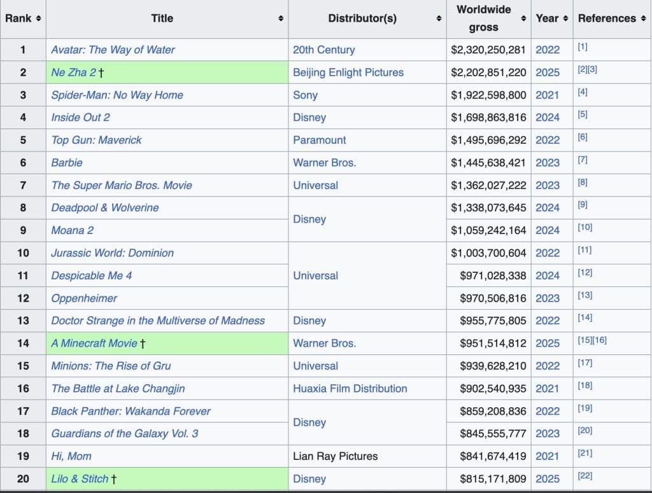Open the Ne Zha 2 film link
Viewport: 652px width, 493px height.
tap(74, 73)
